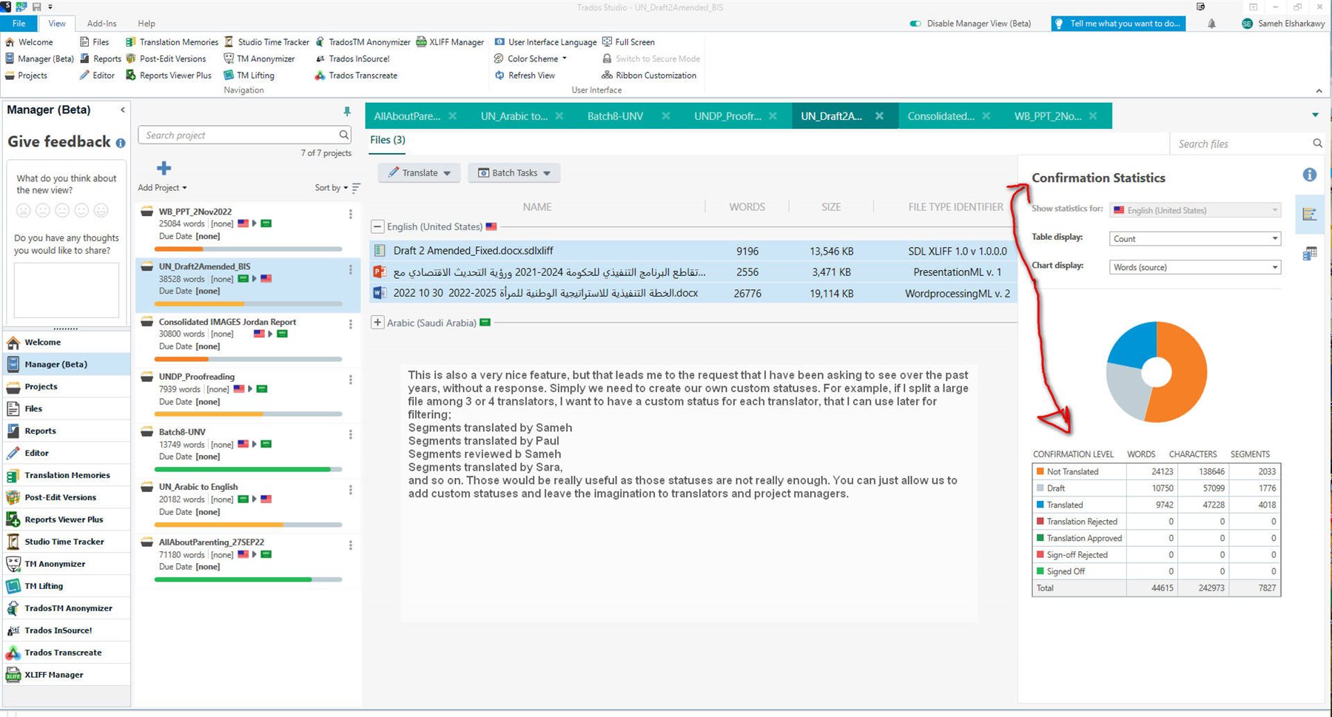Click the Add Project plus icon
Screen dimensions: 1332x717
click(164, 169)
